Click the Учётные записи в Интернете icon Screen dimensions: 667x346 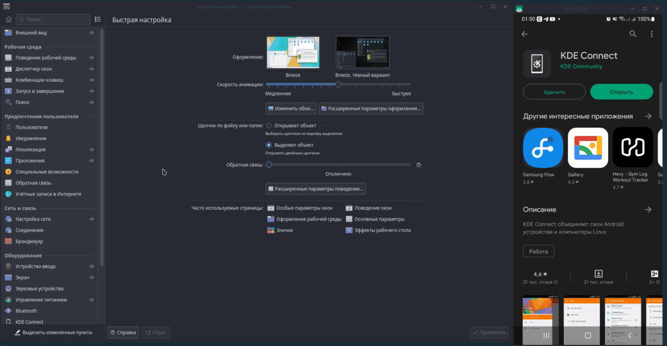pyautogui.click(x=8, y=194)
